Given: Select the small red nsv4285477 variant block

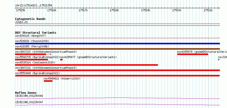Looking at the screenshot, I should (61, 60).
